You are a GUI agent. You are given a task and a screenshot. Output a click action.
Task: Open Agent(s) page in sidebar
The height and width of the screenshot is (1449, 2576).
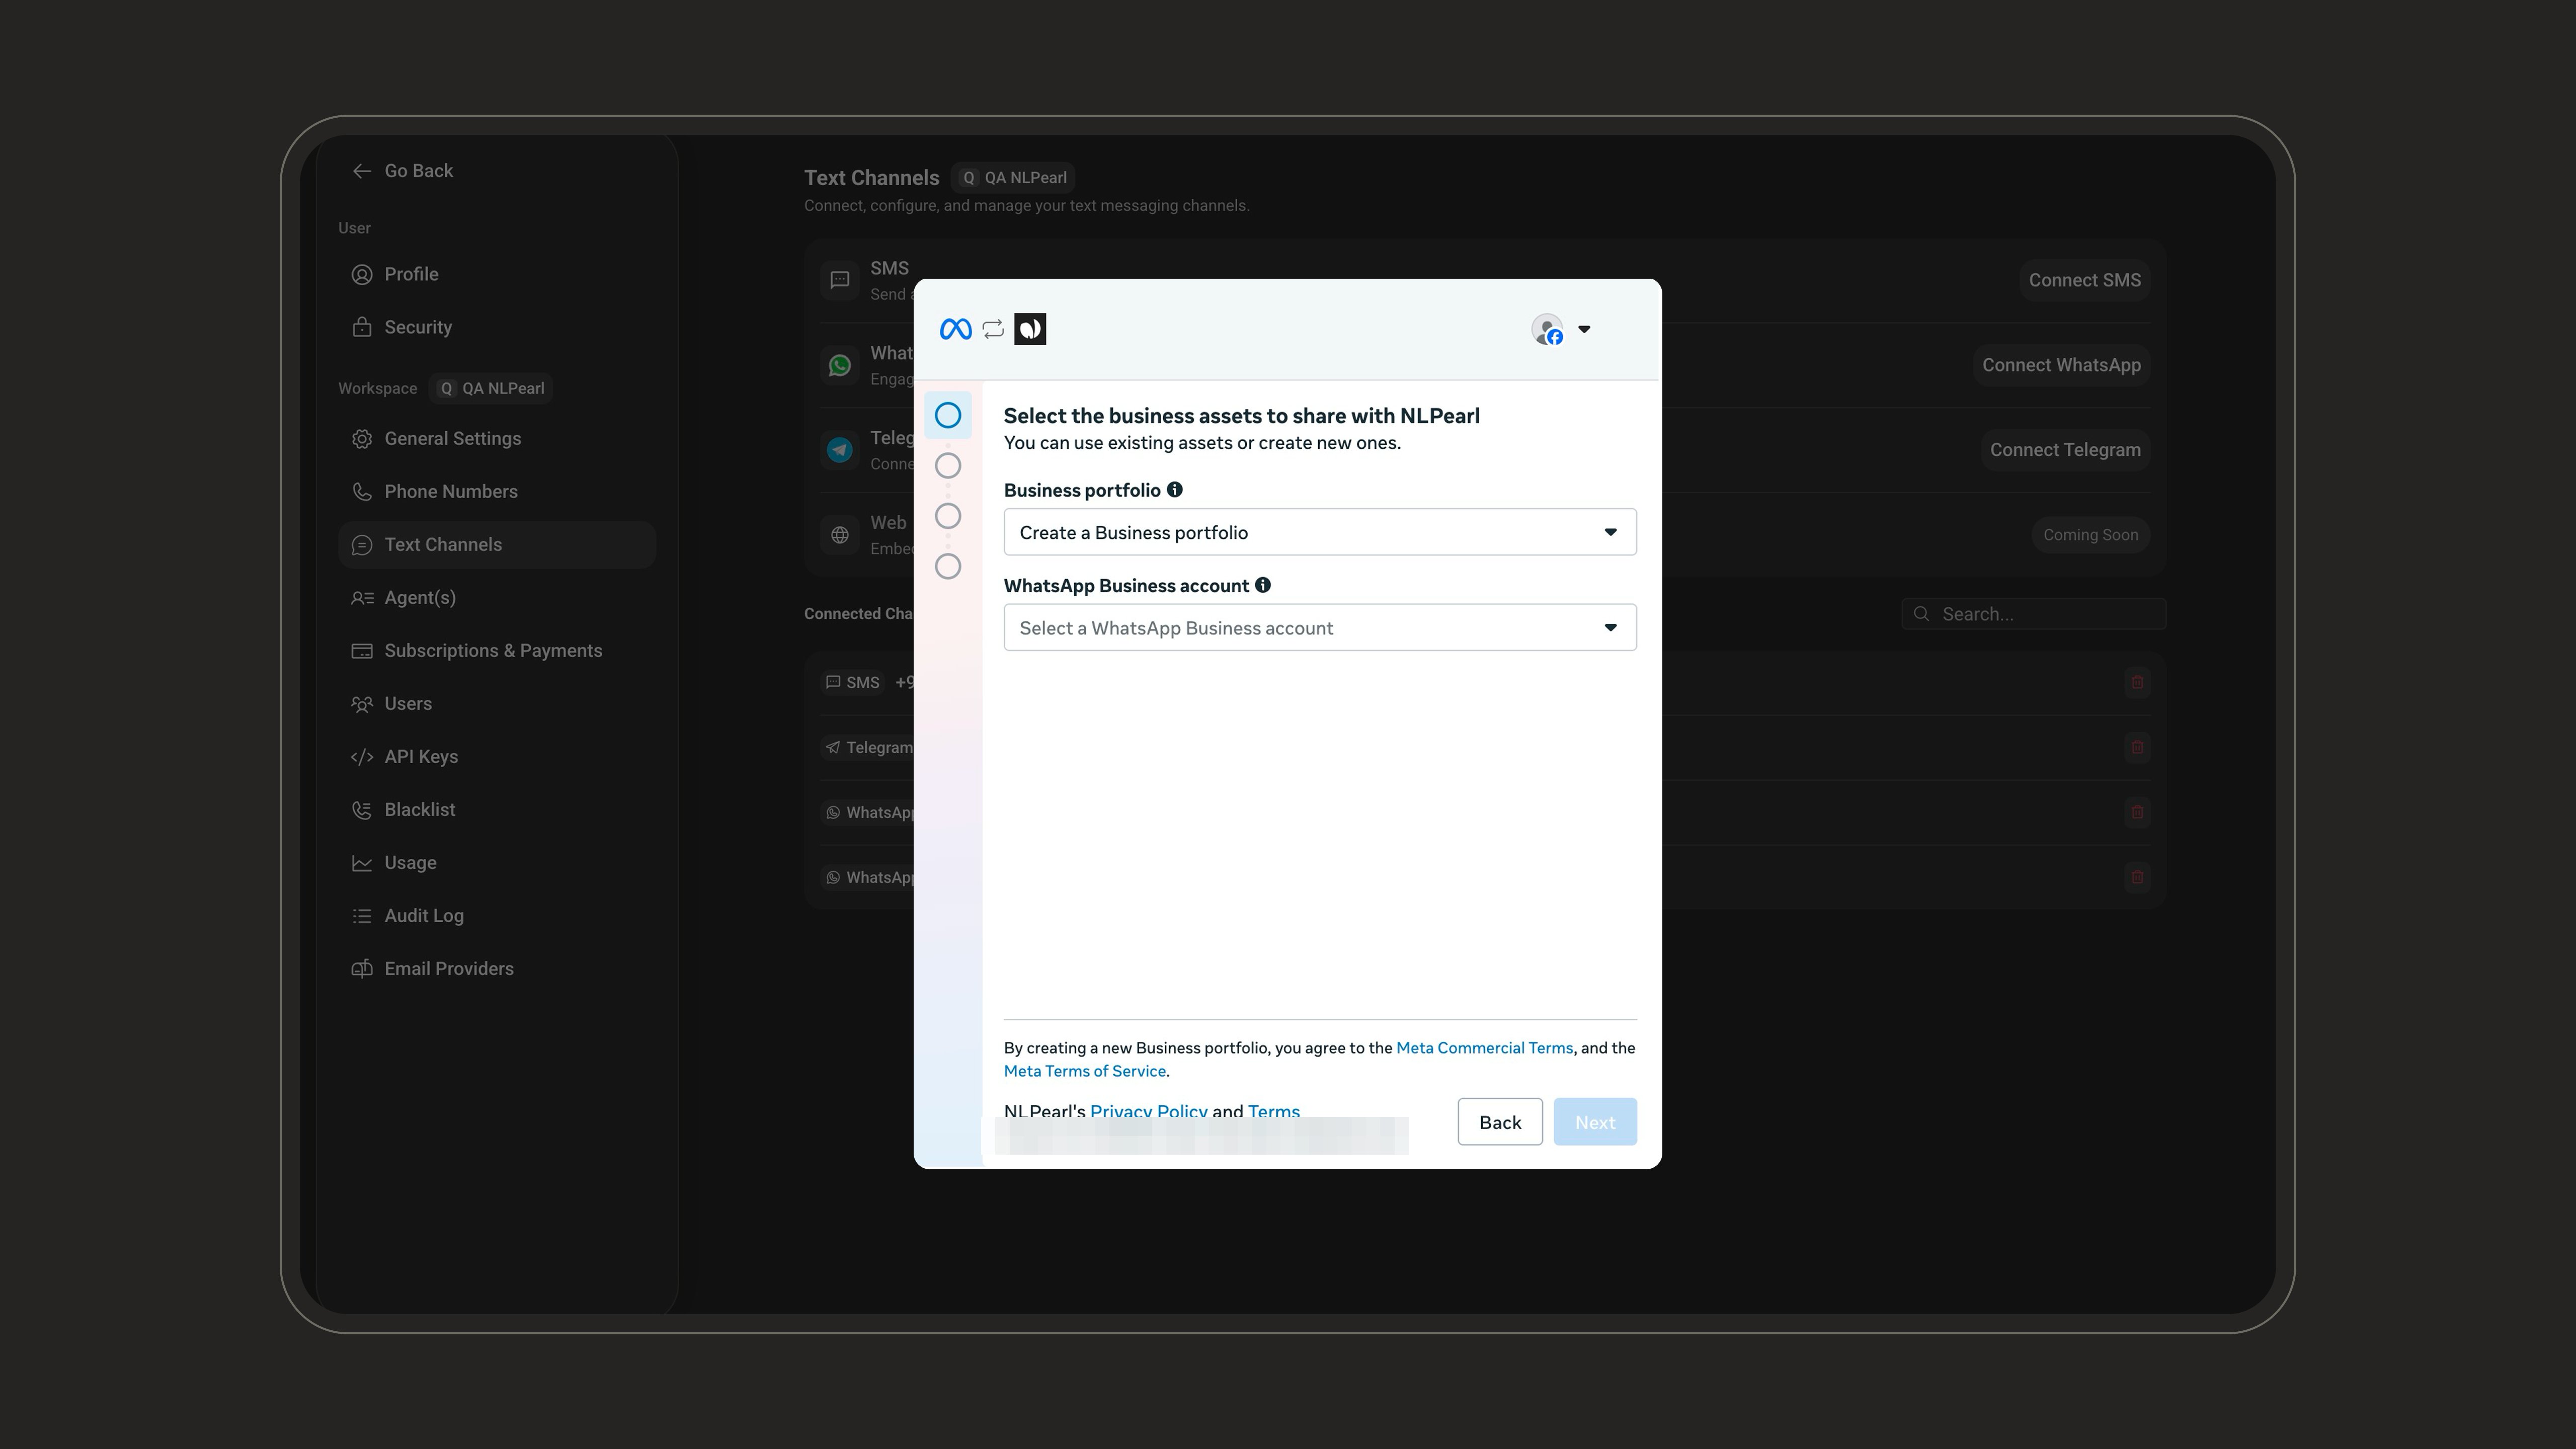point(497,597)
